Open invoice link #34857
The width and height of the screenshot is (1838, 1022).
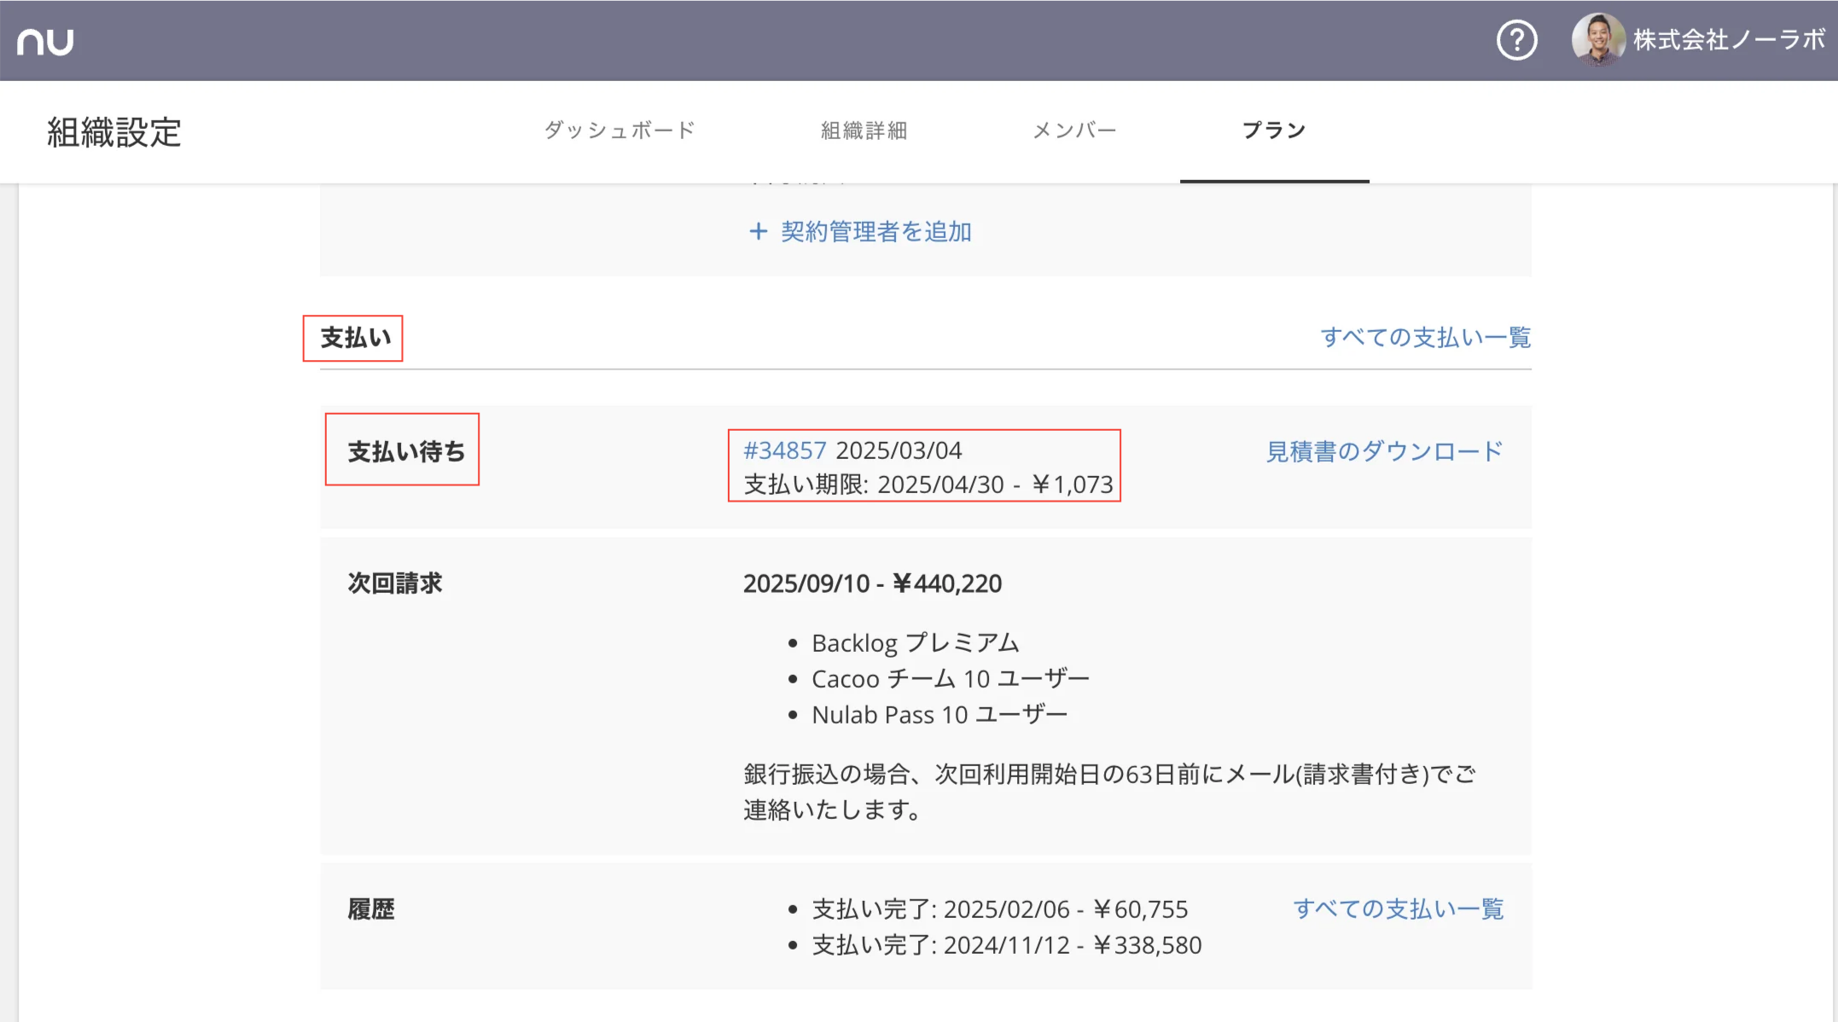(784, 450)
